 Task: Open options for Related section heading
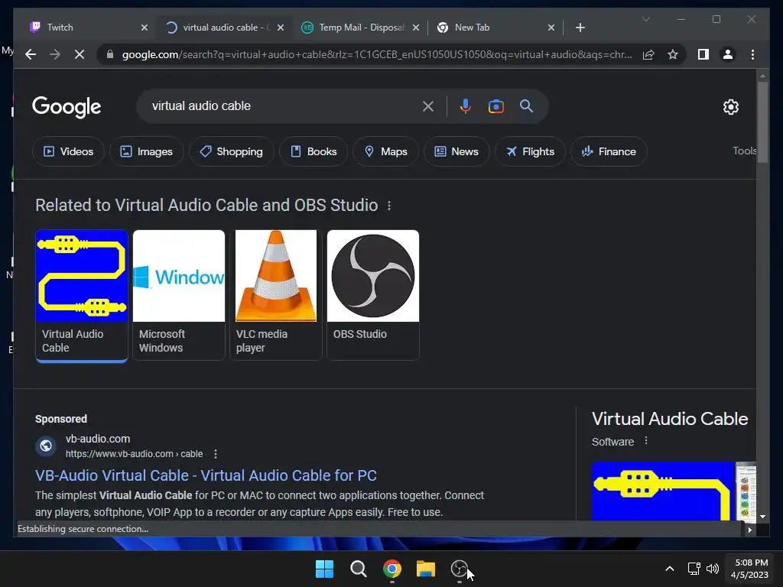pos(389,206)
